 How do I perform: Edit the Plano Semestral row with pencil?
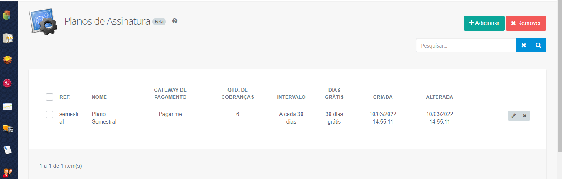click(513, 116)
